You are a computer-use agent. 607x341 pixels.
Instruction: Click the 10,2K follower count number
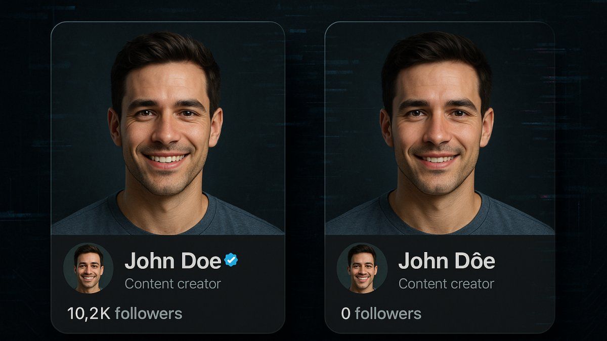tap(89, 314)
